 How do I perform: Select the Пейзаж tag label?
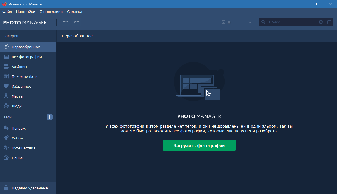[19, 128]
